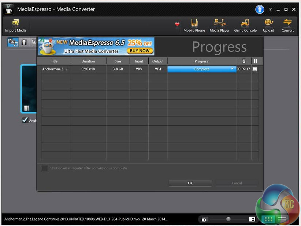Select the Media Player device profile

tap(219, 26)
